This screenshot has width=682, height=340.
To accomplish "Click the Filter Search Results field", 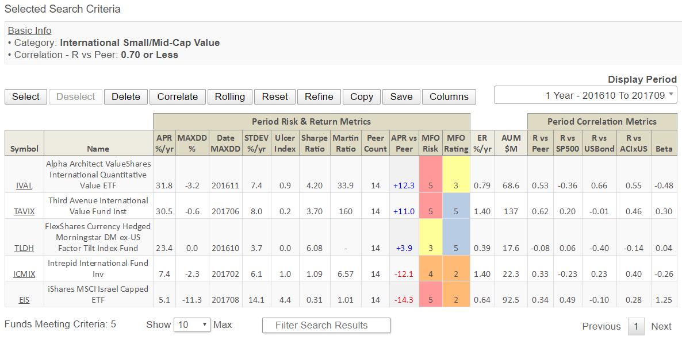I will pyautogui.click(x=326, y=325).
